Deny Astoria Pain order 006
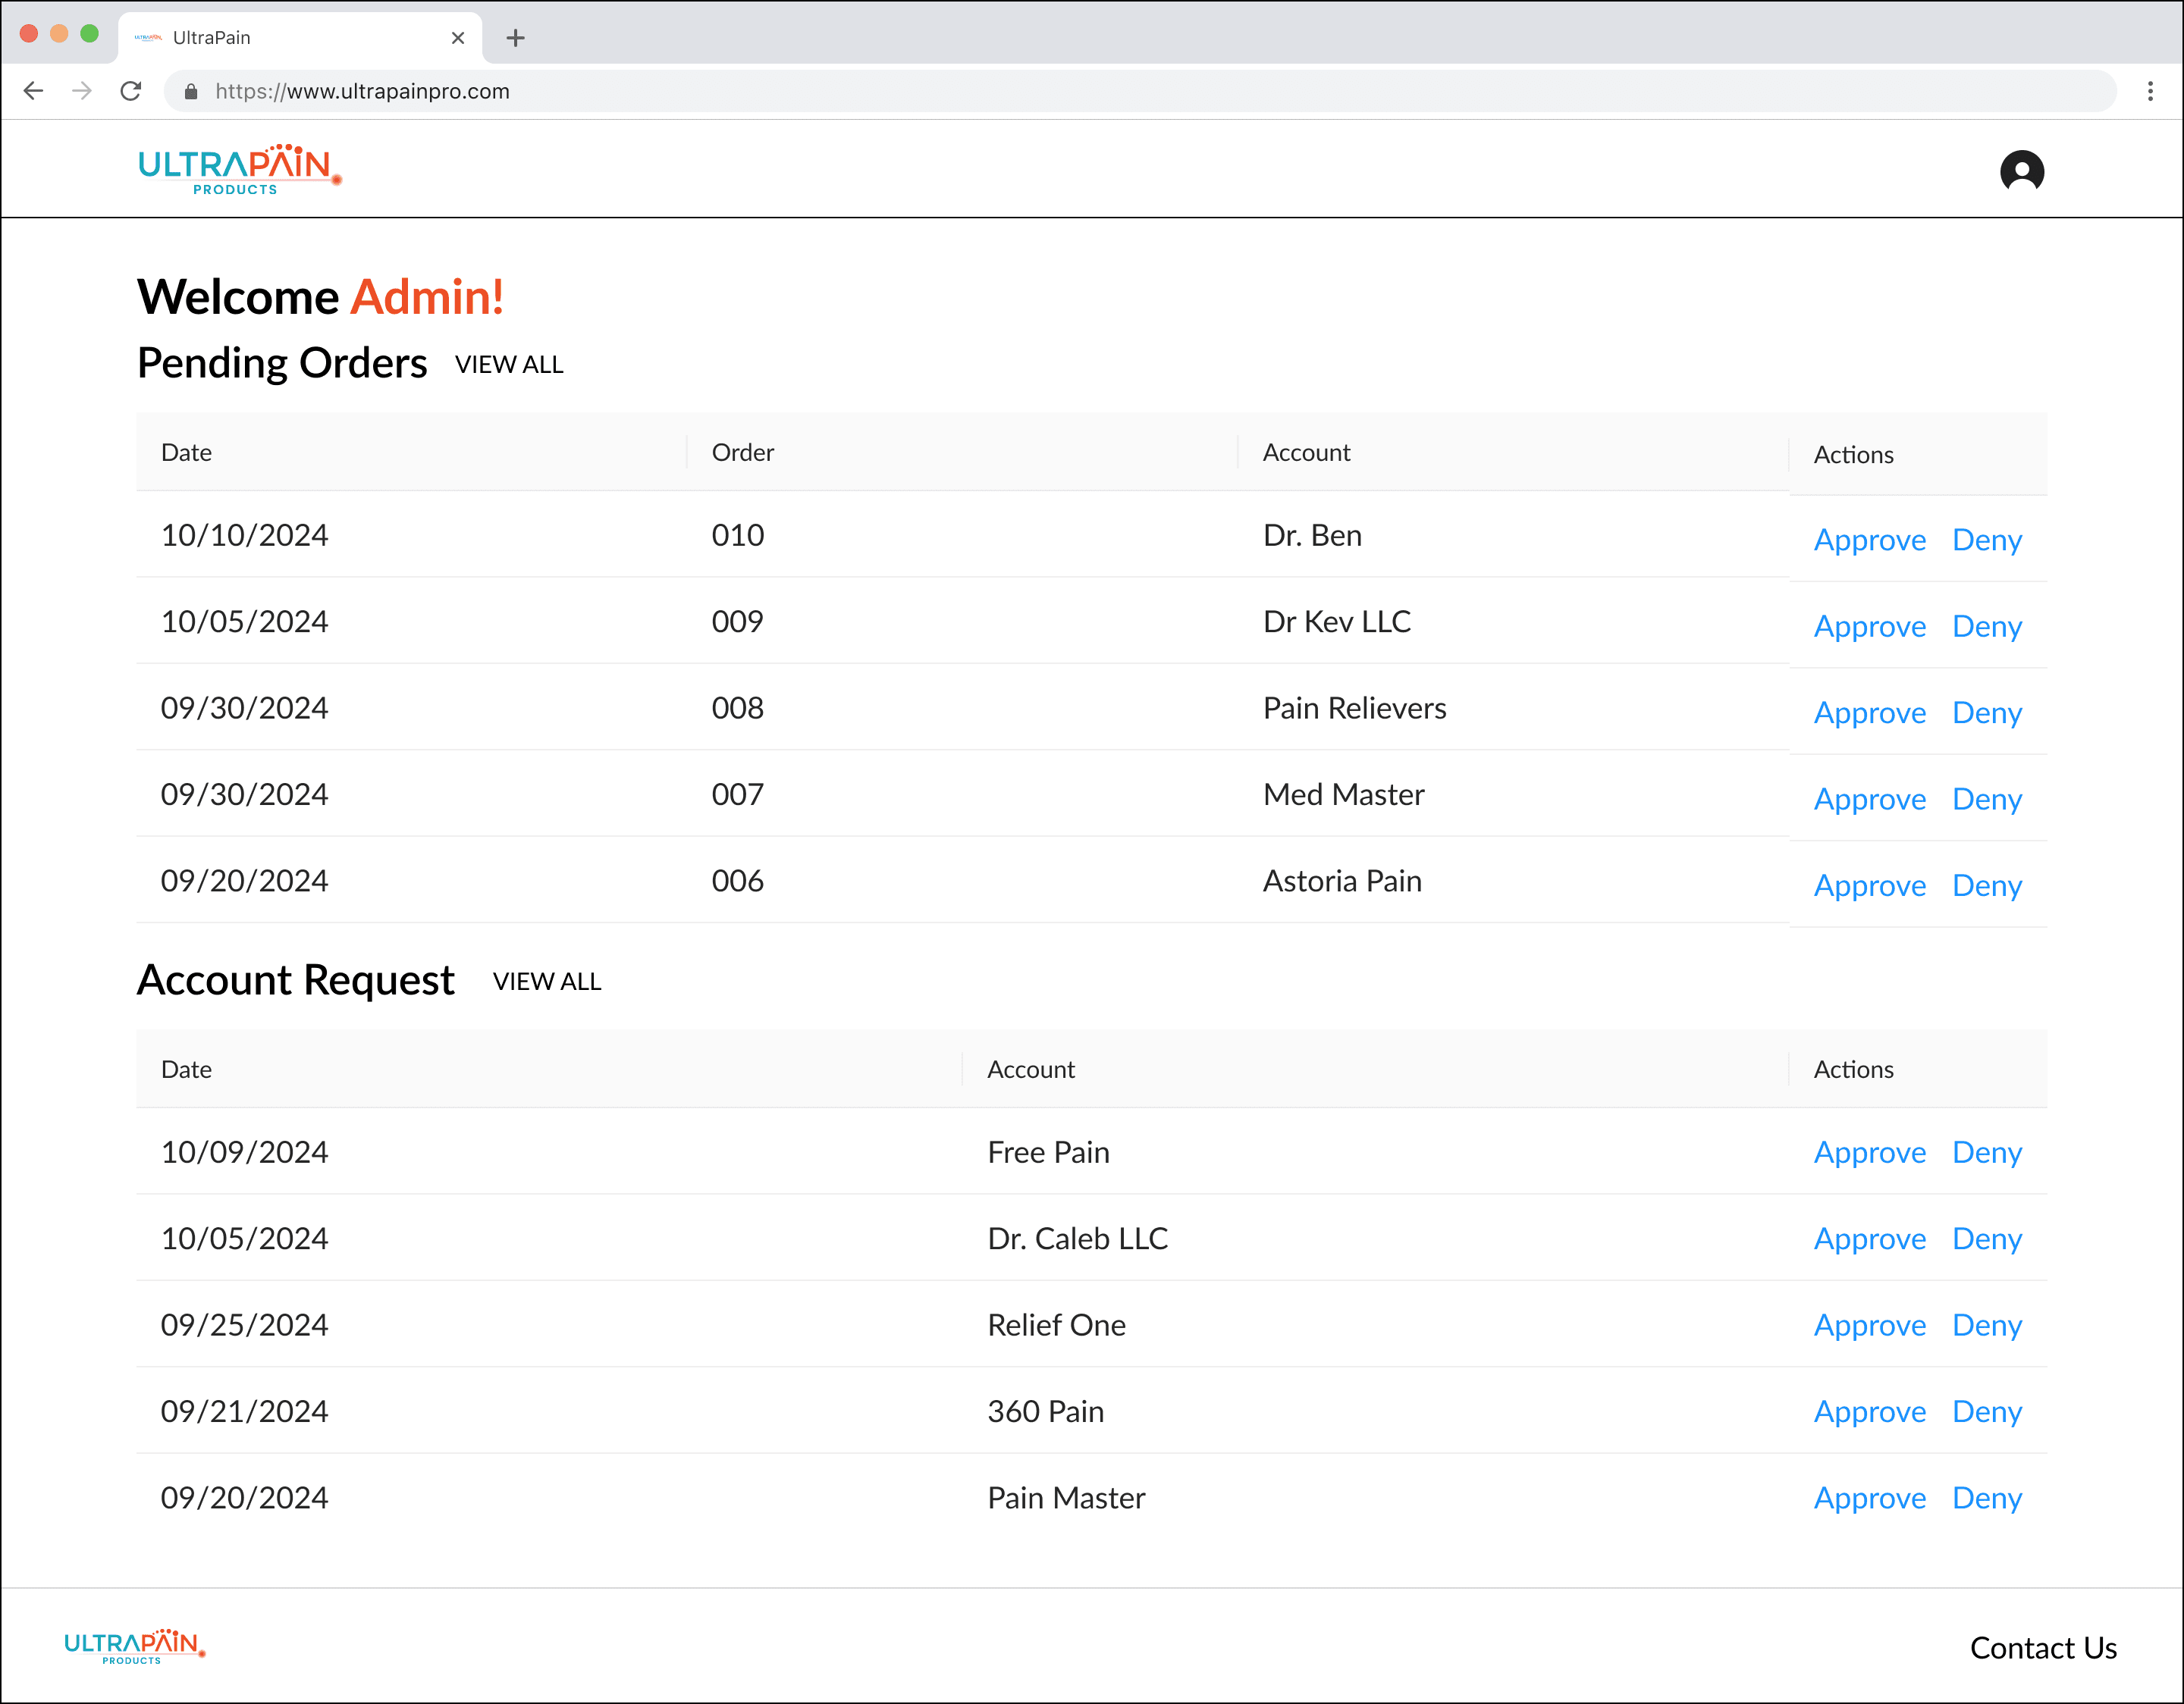2184x1704 pixels. click(1986, 885)
